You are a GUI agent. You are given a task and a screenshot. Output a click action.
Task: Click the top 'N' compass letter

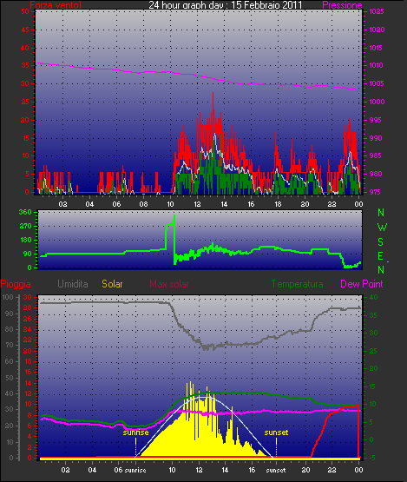click(x=381, y=213)
